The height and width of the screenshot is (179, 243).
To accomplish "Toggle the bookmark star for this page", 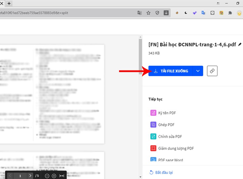I will coord(148,13).
